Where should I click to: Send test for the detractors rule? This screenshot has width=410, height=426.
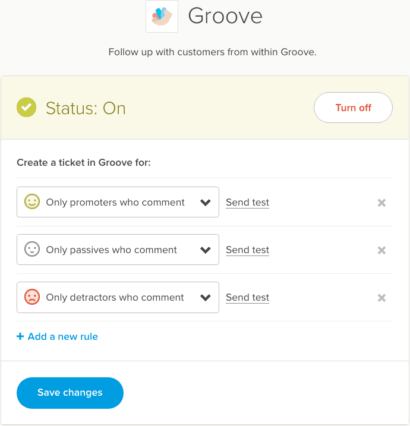point(247,298)
